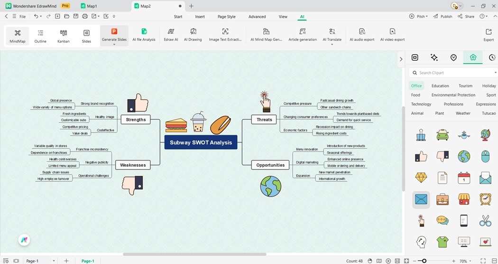Open the Page-1 page selector dropdown

(54, 261)
